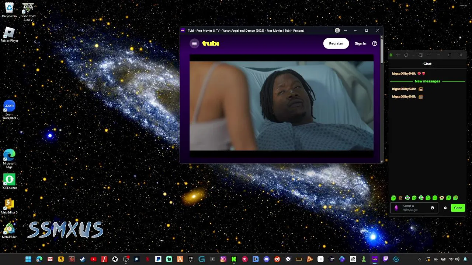Open the Recycle Bin desktop icon

coord(9,10)
